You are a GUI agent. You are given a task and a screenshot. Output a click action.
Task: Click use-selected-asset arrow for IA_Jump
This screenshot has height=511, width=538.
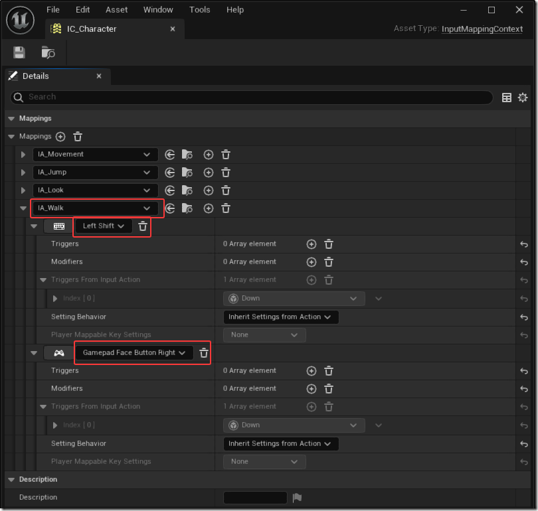169,173
